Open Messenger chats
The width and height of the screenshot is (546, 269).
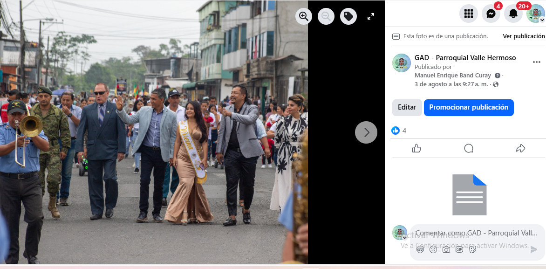(491, 14)
